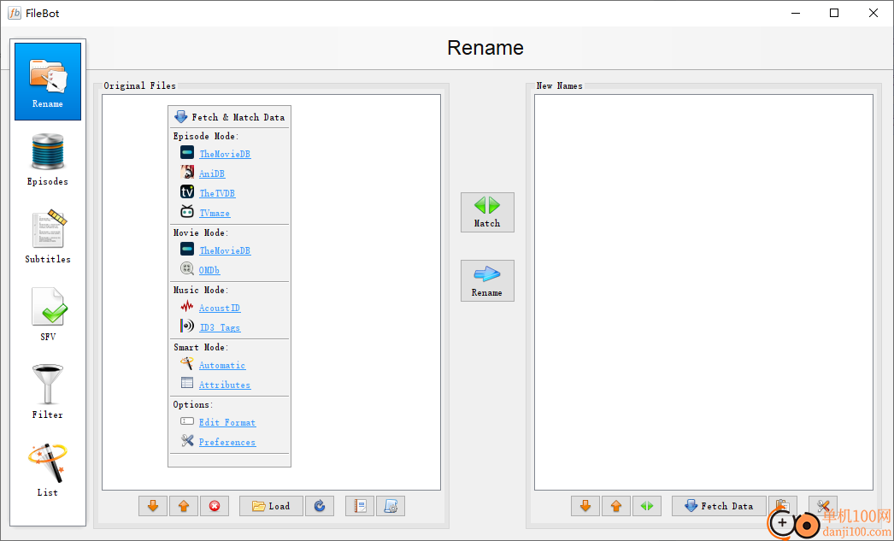The image size is (894, 541).
Task: Open the script-with-gear presets icon
Action: tap(391, 506)
